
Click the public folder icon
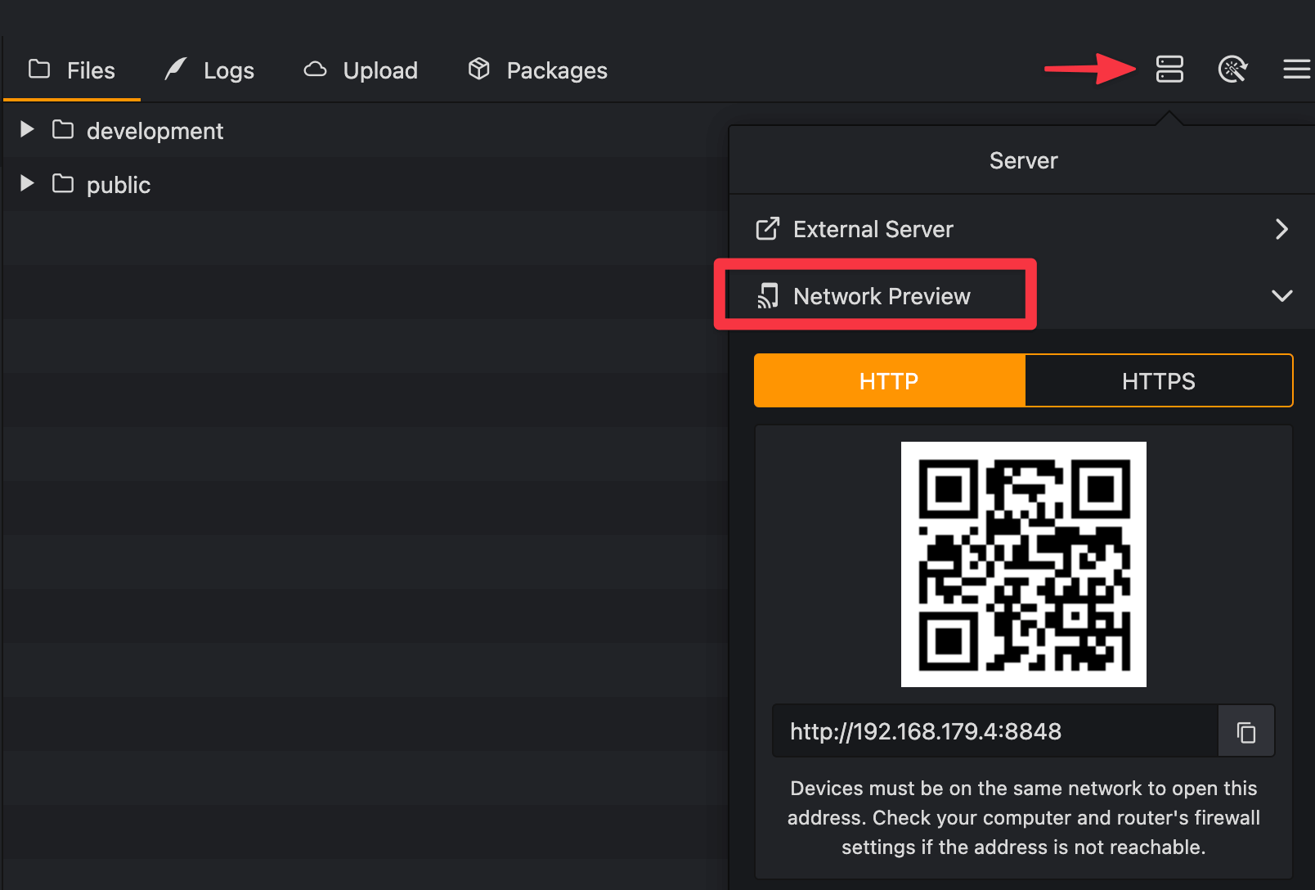63,183
